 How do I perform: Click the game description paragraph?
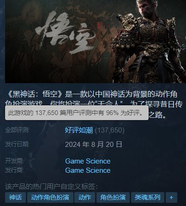[x=94, y=104]
